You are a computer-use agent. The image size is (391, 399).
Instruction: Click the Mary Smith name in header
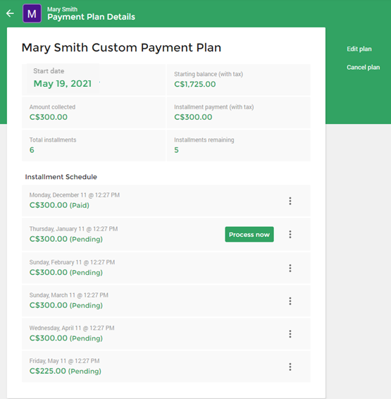pos(62,9)
